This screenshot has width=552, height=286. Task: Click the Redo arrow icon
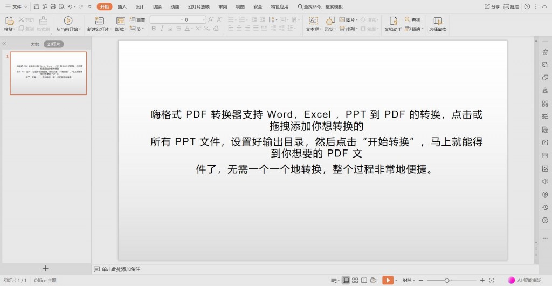point(81,6)
